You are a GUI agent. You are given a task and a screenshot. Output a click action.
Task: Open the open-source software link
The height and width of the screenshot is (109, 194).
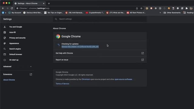pos(123,79)
